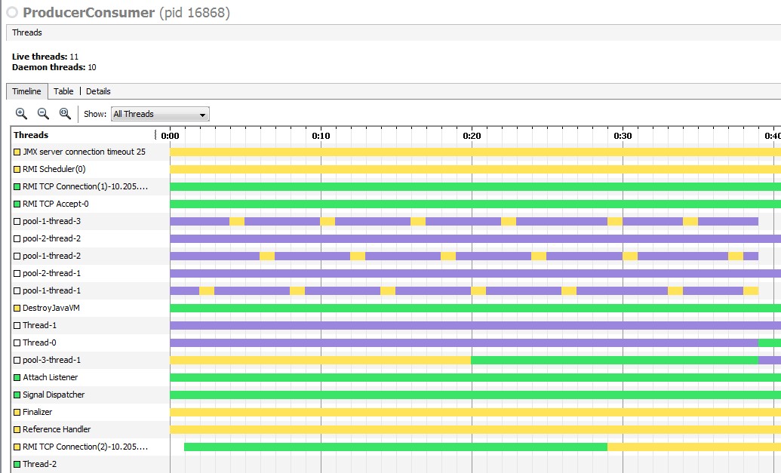Click the yellow state icon beside Finalizer
The height and width of the screenshot is (473, 781).
(x=17, y=412)
